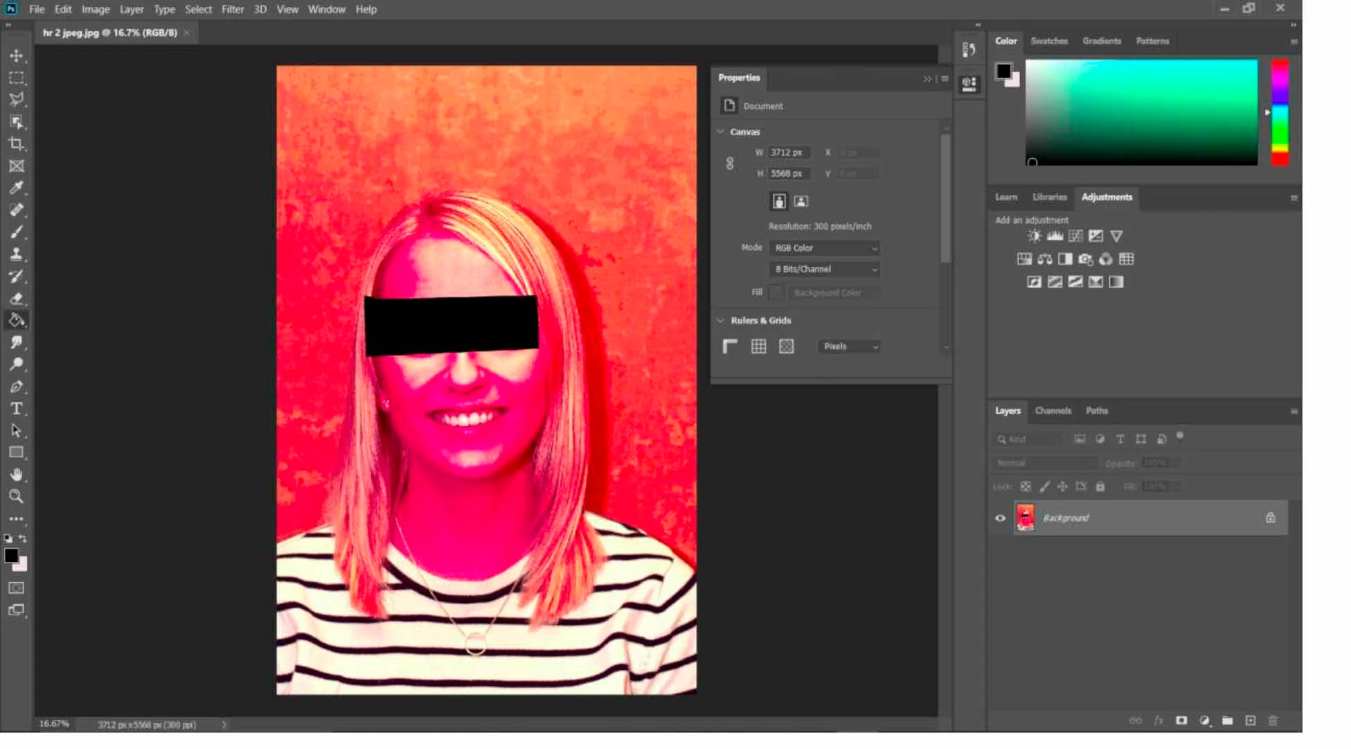Select the Lasso tool
The height and width of the screenshot is (749, 1351).
pyautogui.click(x=17, y=99)
